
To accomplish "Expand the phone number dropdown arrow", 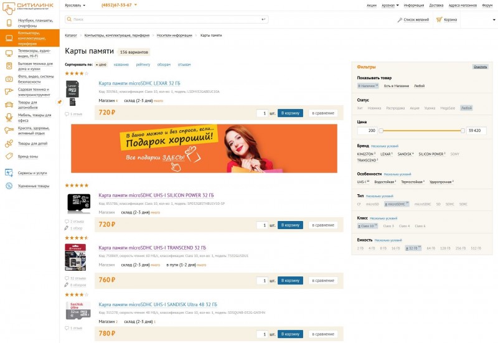I will click(136, 5).
